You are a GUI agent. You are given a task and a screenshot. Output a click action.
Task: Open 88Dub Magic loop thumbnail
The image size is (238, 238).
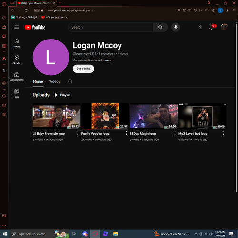click(154, 116)
